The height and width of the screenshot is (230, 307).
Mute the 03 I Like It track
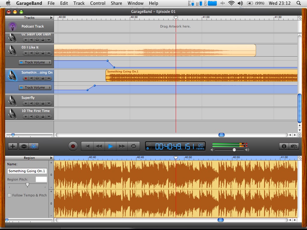31,53
